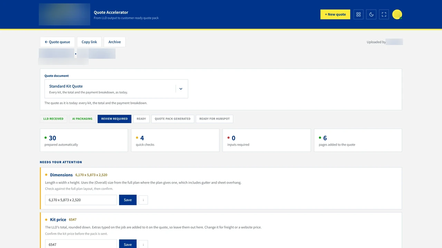
Task: Save the Dimensions value
Action: (x=128, y=200)
